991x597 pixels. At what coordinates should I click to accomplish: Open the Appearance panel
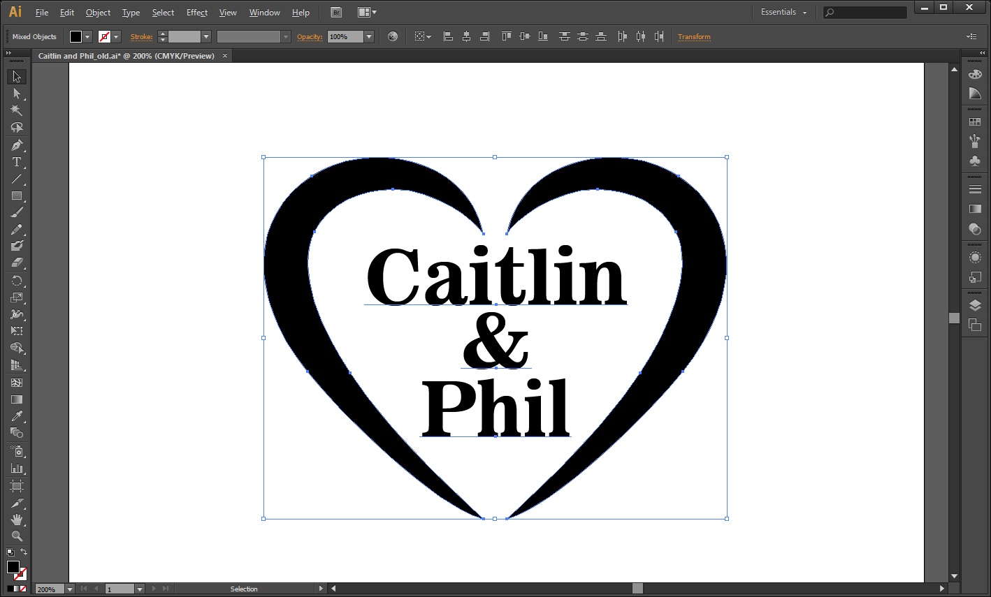tap(974, 258)
